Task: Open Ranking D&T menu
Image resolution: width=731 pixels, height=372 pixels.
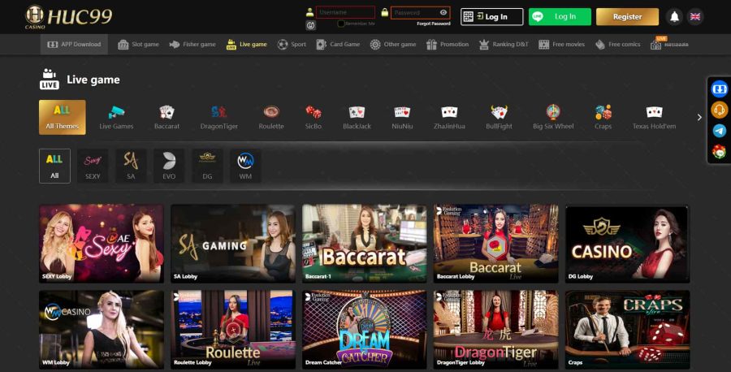Action: point(504,45)
